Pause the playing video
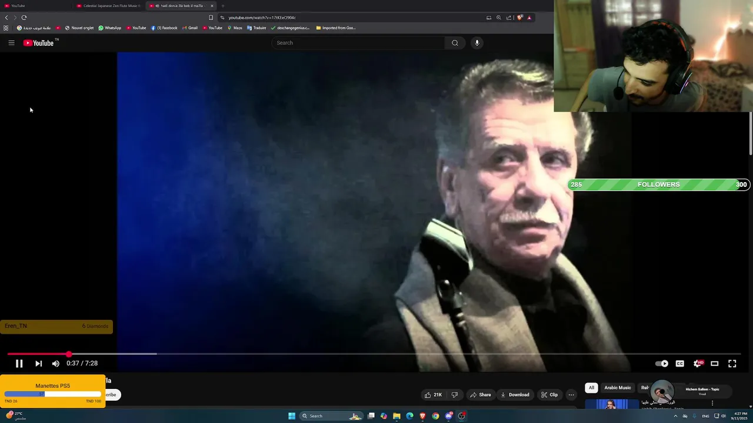This screenshot has width=753, height=423. point(19,364)
